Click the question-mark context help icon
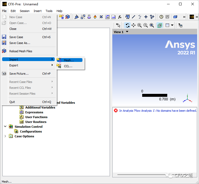Viewport: 199px width, 184px height. [180, 25]
